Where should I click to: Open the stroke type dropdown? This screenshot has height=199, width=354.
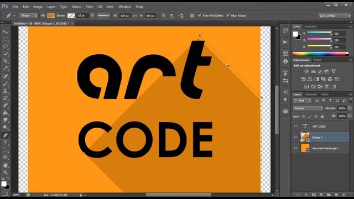tap(103, 15)
